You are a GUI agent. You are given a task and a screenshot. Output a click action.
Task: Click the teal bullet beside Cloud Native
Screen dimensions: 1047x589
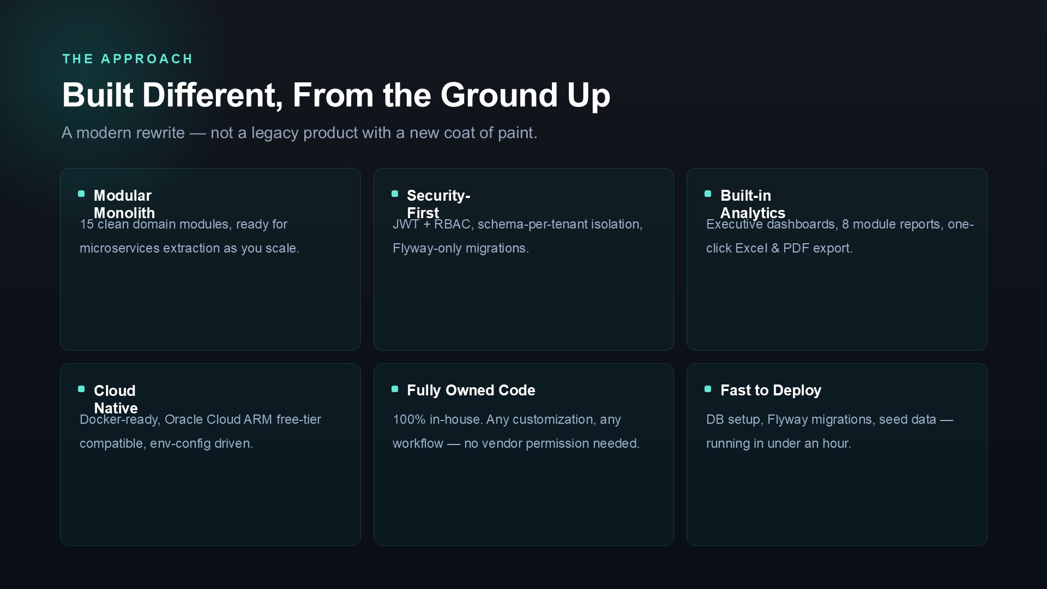point(81,389)
